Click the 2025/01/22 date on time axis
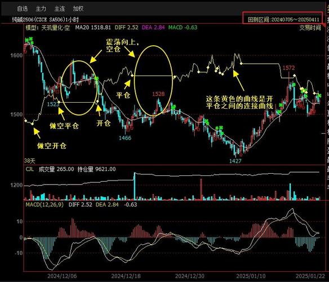The width and height of the screenshot is (329, 282). [x=310, y=276]
